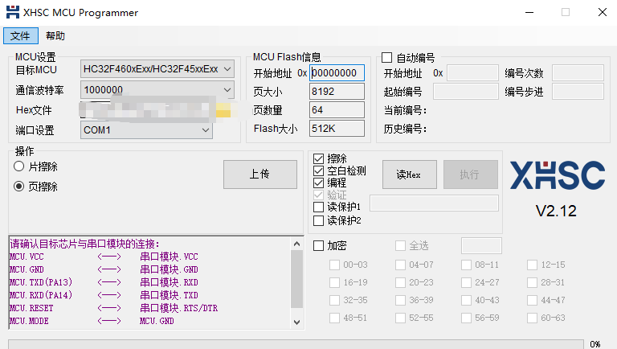Click the 页大小 field showing 8192
Viewport: 617px width, 349px height.
[x=337, y=92]
